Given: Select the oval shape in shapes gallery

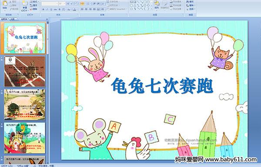Looking at the screenshot, I should click(x=148, y=2).
